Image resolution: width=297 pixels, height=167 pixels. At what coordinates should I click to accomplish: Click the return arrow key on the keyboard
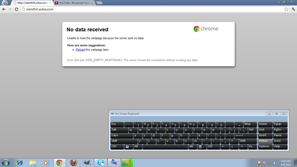[245, 136]
